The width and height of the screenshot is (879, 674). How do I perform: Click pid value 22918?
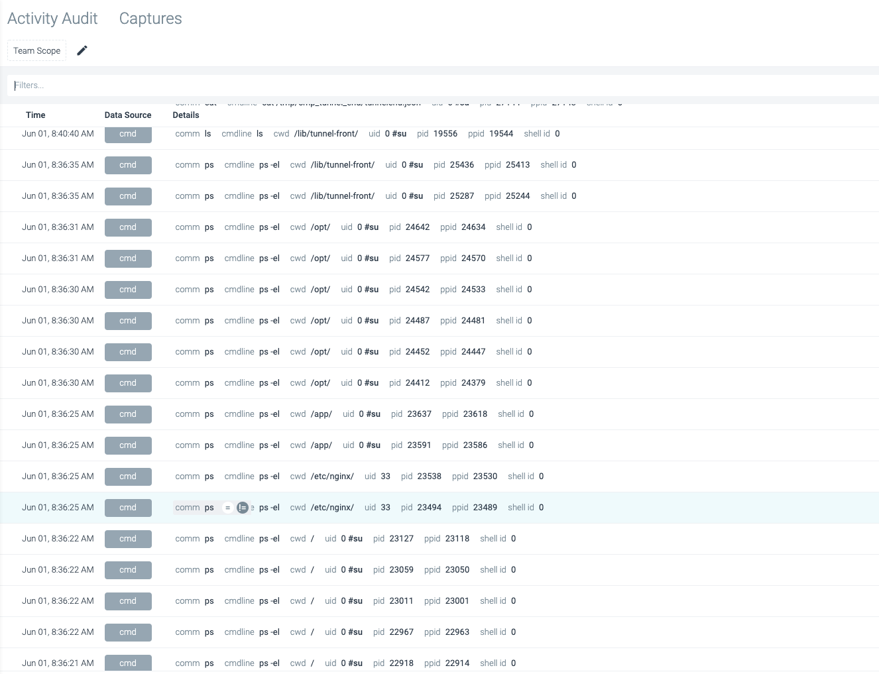click(402, 663)
